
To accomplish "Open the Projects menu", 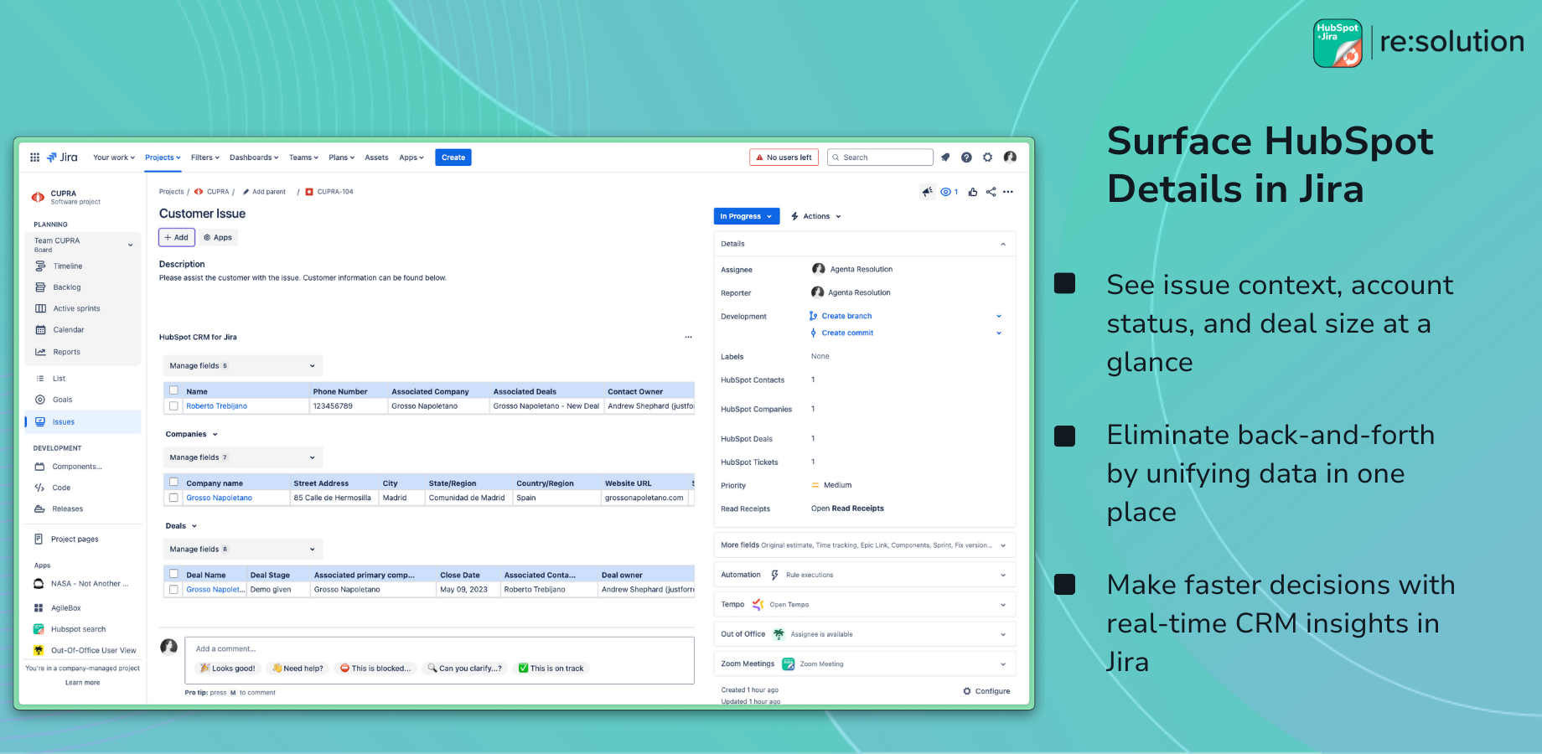I will 163,158.
